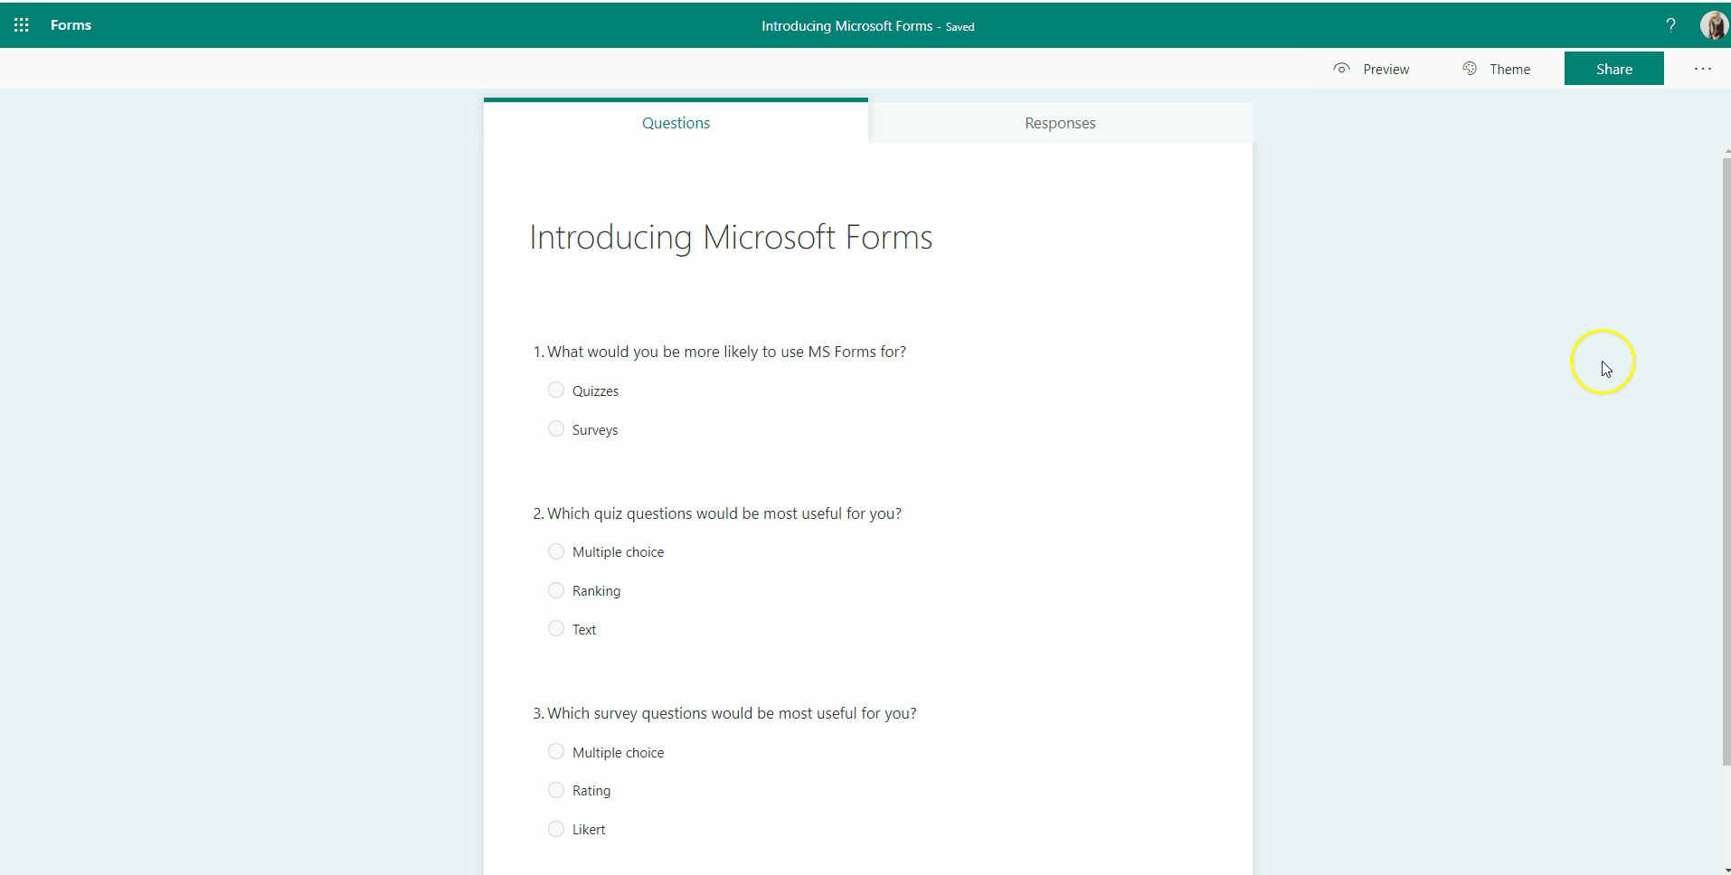This screenshot has height=875, width=1731.
Task: Select the Quizzes radio option
Action: click(x=556, y=390)
